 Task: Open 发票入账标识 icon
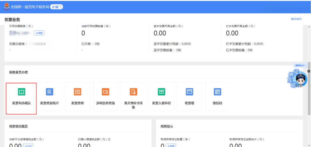pos(162,92)
